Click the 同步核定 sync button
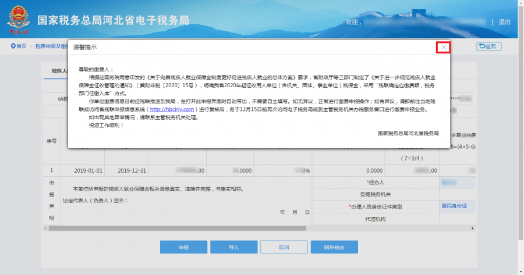 334,247
